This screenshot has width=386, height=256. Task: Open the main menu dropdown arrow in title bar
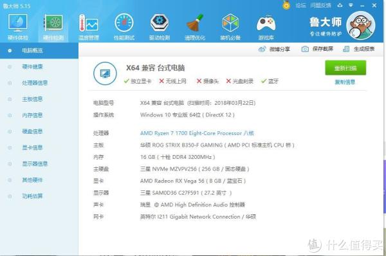[351, 5]
